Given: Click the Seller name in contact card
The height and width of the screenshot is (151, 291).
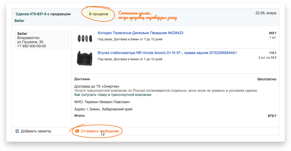Looking at the screenshot, I should pyautogui.click(x=22, y=34).
